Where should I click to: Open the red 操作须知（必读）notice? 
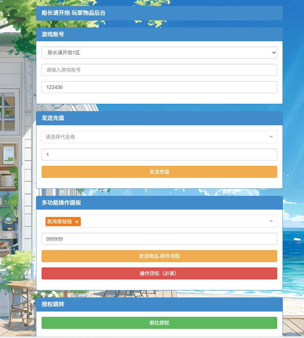(x=159, y=273)
